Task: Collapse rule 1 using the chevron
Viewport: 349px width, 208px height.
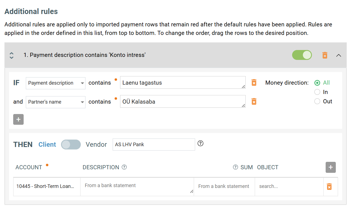Action: (x=339, y=55)
